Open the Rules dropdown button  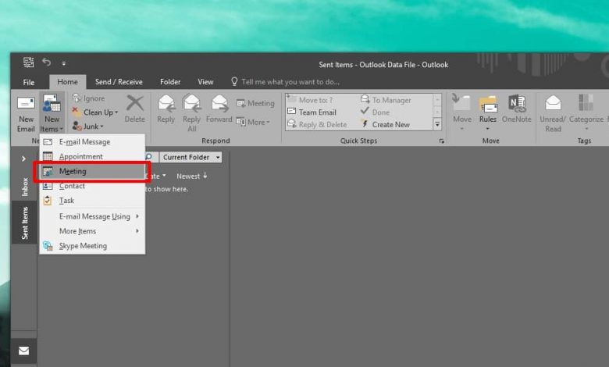[x=488, y=113]
